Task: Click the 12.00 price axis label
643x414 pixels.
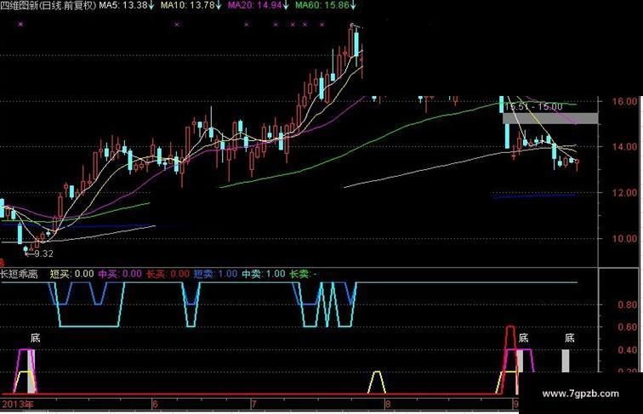Action: (x=625, y=193)
